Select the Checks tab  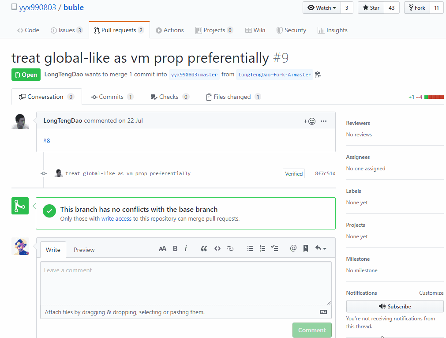[x=170, y=97]
